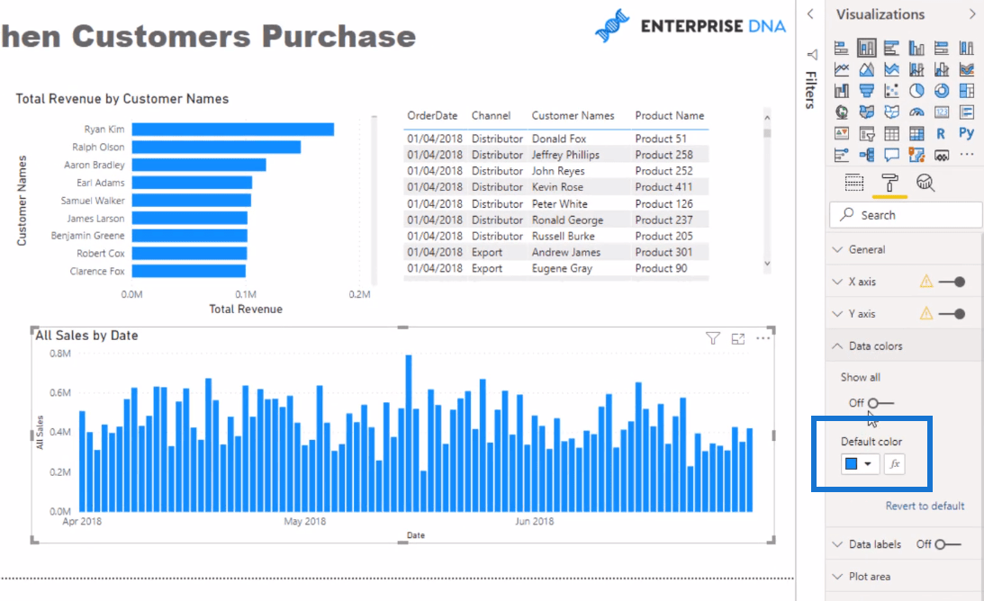Screen dimensions: 984x601
Task: Select the Clustered bar chart visual
Action: point(891,48)
